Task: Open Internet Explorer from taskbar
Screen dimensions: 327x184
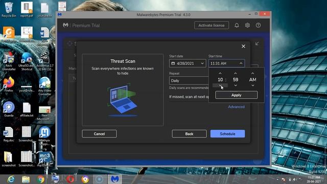Action: click(x=11, y=179)
